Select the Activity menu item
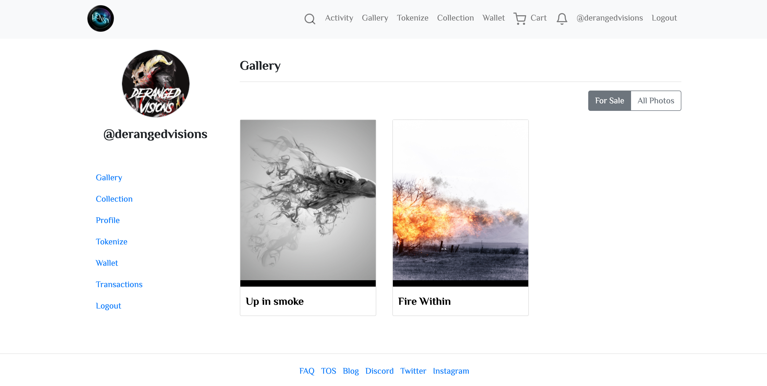The height and width of the screenshot is (386, 767). [x=339, y=18]
